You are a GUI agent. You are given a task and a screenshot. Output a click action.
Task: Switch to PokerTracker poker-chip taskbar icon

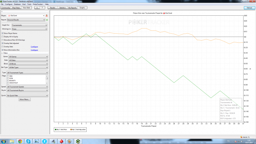[x=78, y=141]
